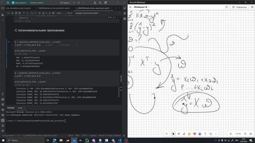Run the logreg configuration with play icon

(74, 3)
